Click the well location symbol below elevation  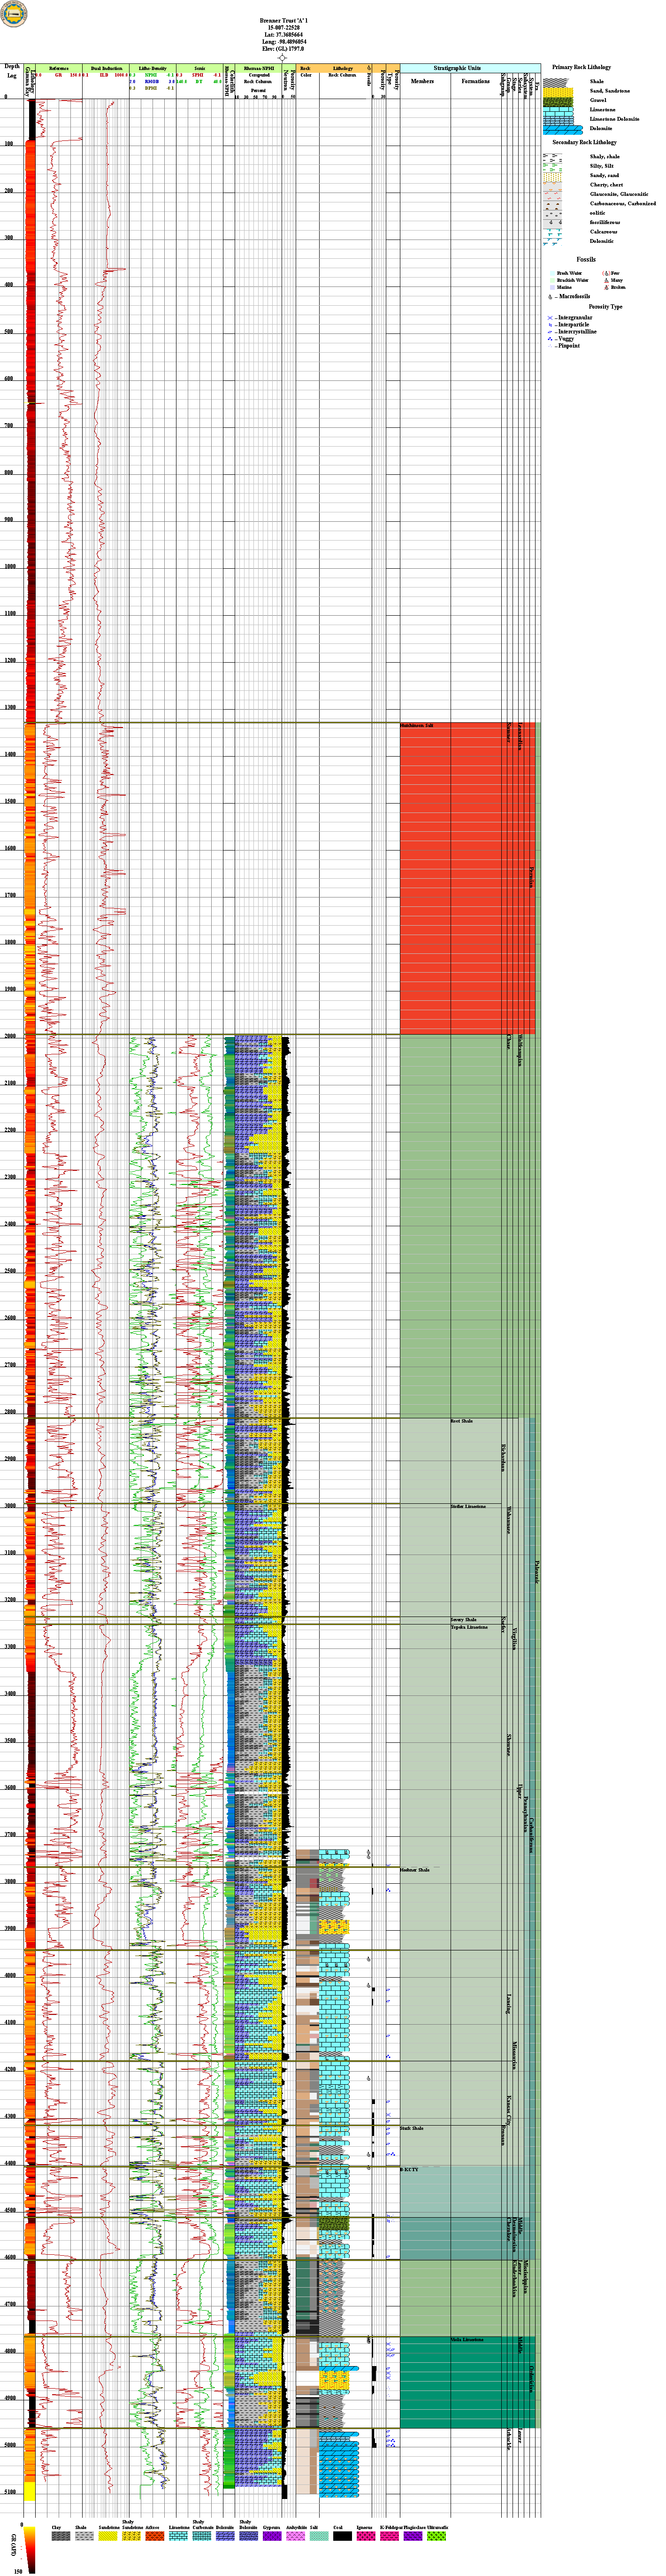(283, 58)
